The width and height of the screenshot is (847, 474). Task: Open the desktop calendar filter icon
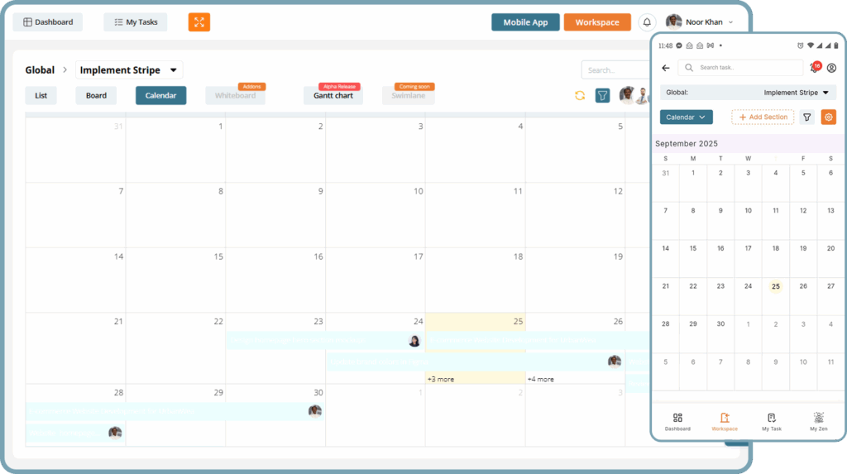603,95
